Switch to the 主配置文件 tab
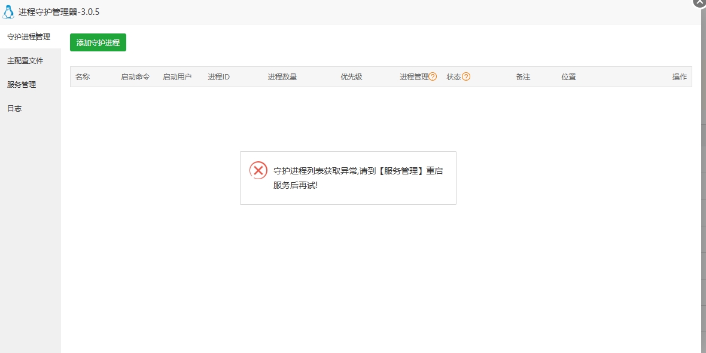The image size is (706, 353). click(x=30, y=61)
